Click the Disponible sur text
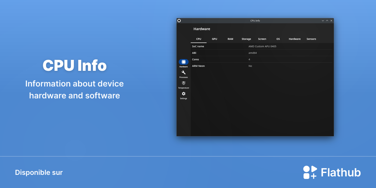 point(39,172)
